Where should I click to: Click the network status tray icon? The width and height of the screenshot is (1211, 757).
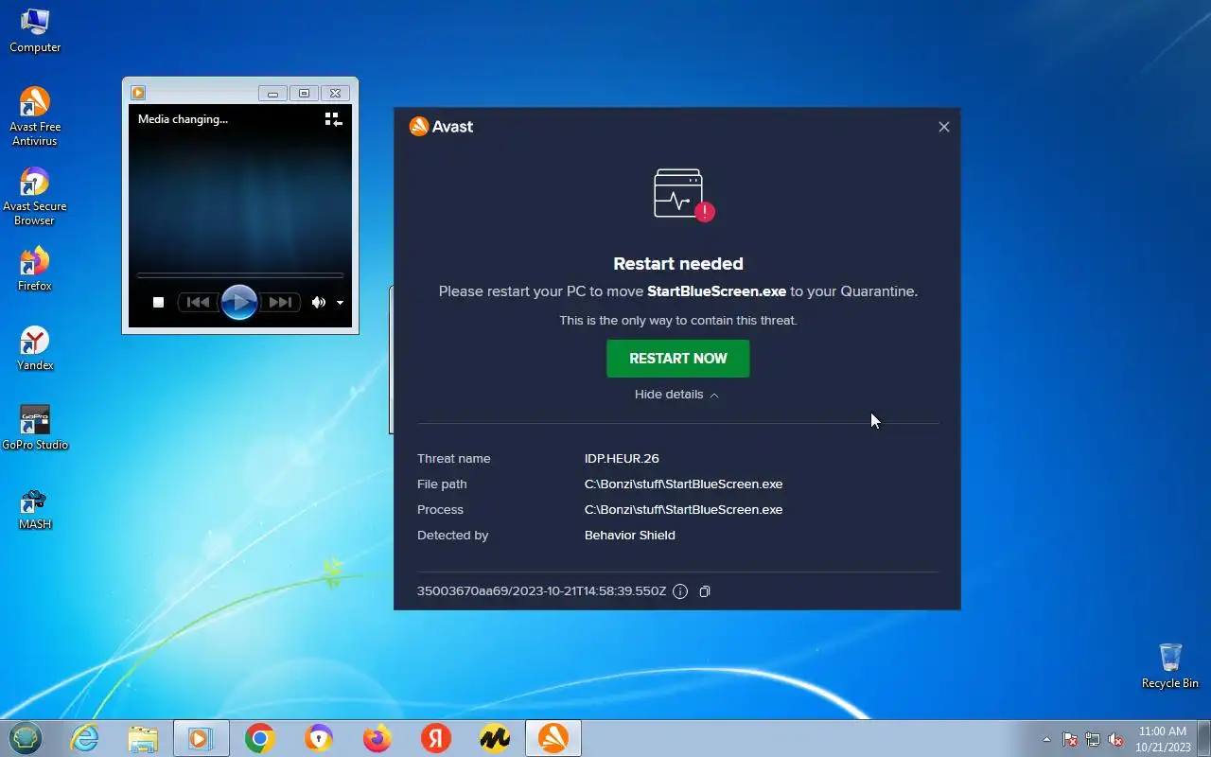(x=1093, y=740)
